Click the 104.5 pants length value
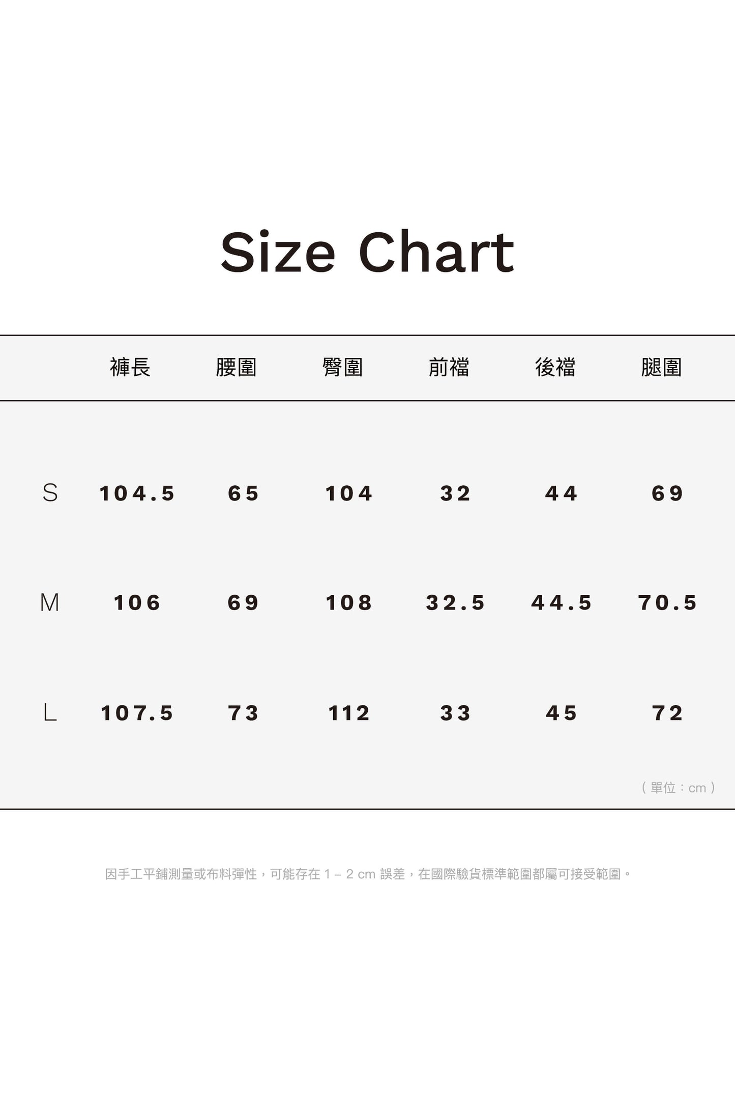735x1104 pixels. (137, 493)
